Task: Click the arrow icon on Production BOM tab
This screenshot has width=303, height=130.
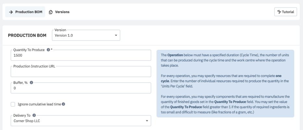Action: 11,12
